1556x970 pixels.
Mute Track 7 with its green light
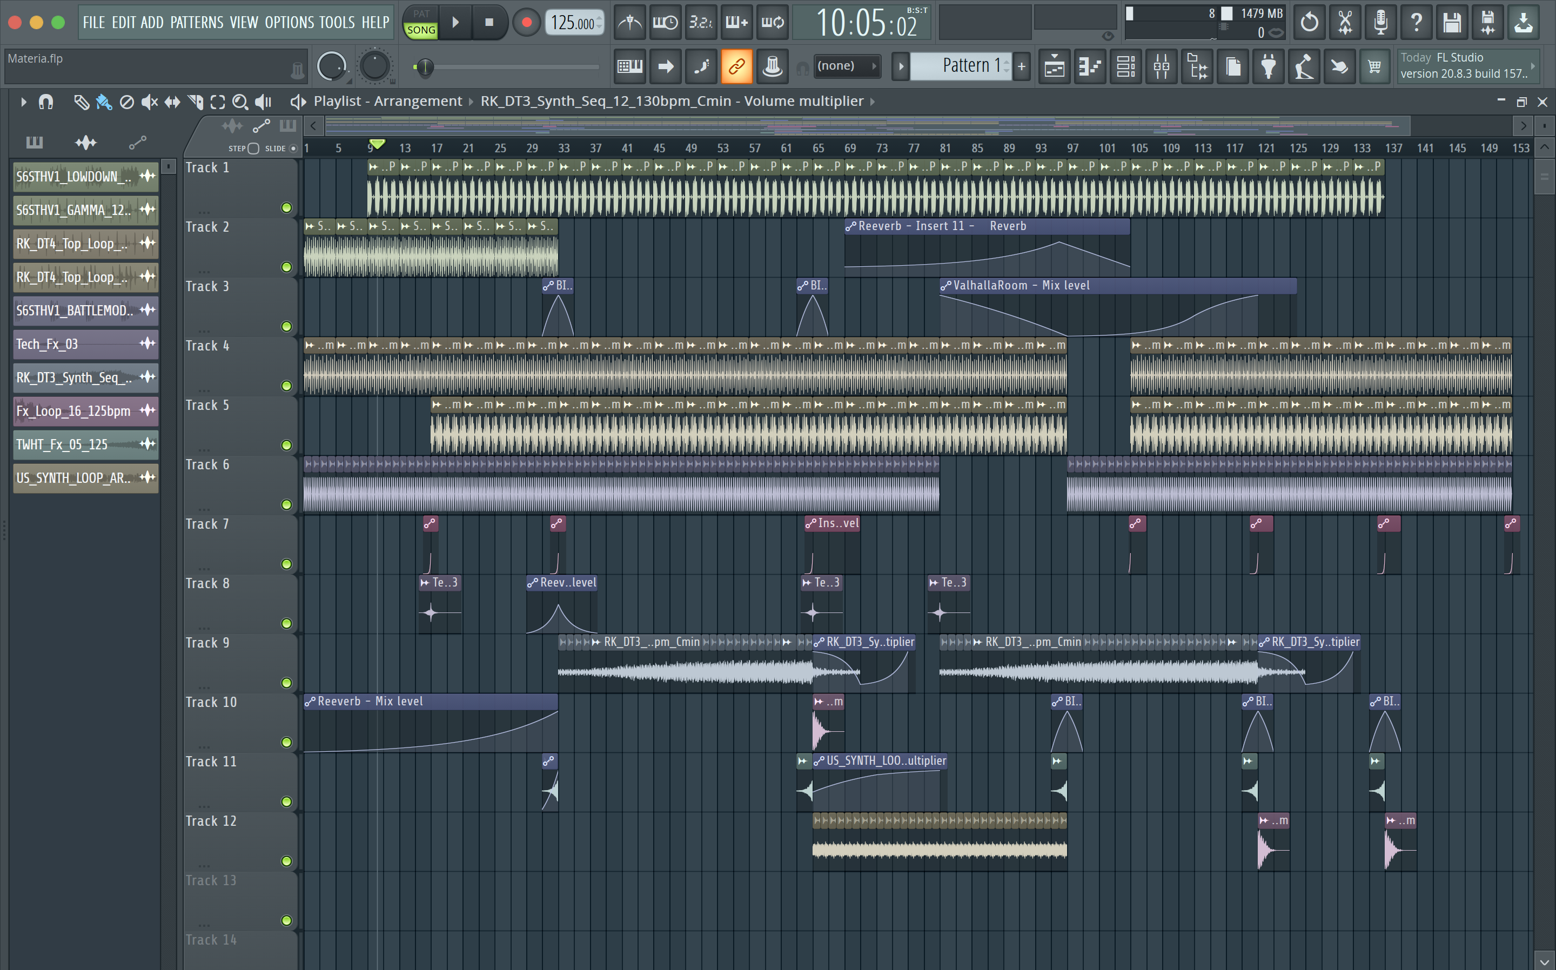[287, 564]
